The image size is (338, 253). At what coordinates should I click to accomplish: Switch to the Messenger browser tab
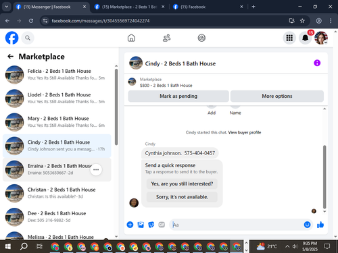pyautogui.click(x=51, y=7)
